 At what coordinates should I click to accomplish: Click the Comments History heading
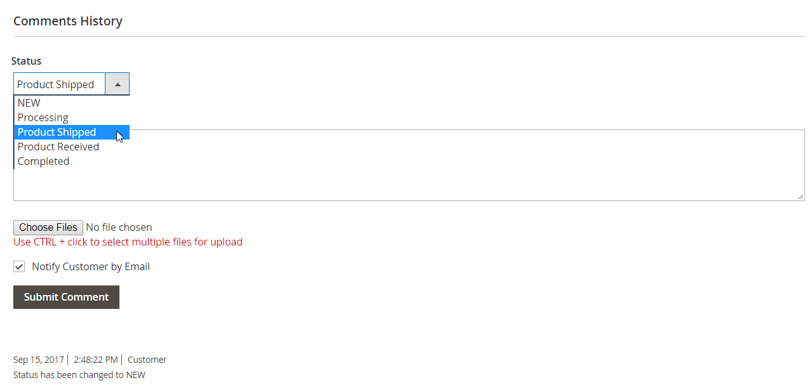coord(68,21)
